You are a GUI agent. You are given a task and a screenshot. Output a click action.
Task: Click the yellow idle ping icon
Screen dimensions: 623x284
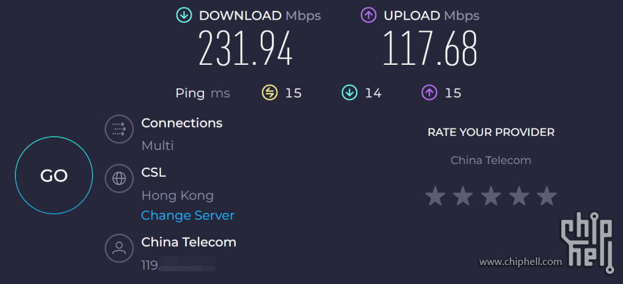pyautogui.click(x=270, y=93)
